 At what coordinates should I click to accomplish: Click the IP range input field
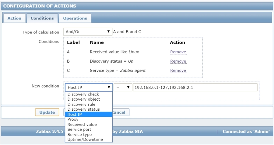(x=195, y=88)
